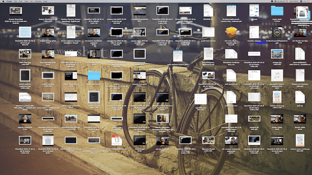The height and width of the screenshot is (175, 312).
Task: Open the Apple menu
Action: [x=3, y=2]
